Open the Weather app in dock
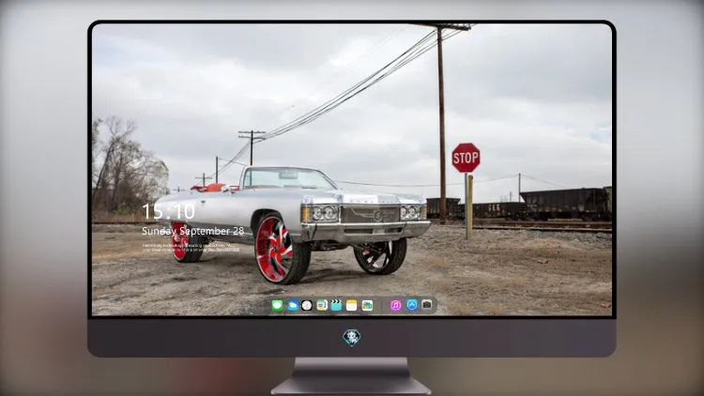704x396 pixels. coord(293,306)
